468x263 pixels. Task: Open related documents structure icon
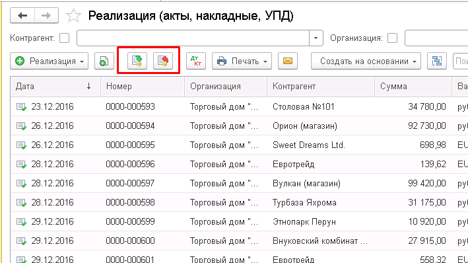(437, 61)
